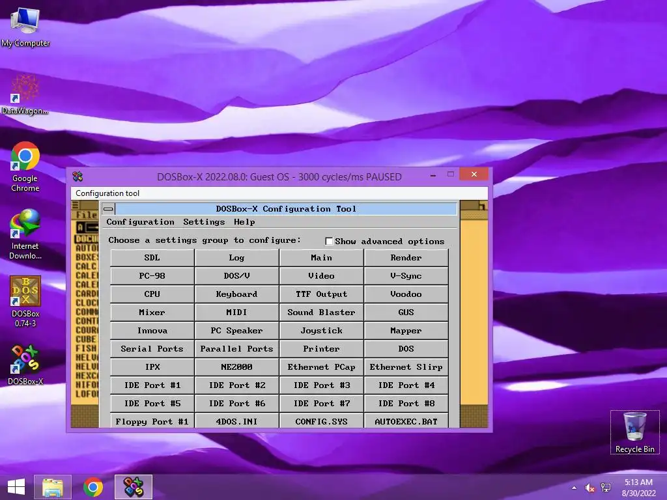Open the NE2000 settings group
Image resolution: width=667 pixels, height=500 pixels.
(236, 367)
